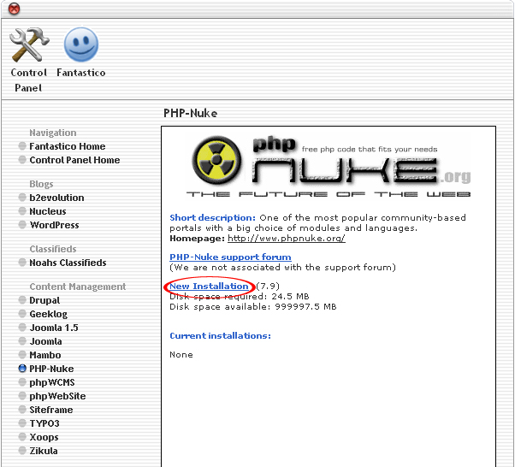Select Noahs Classifieds entry
This screenshot has width=515, height=467.
68,263
